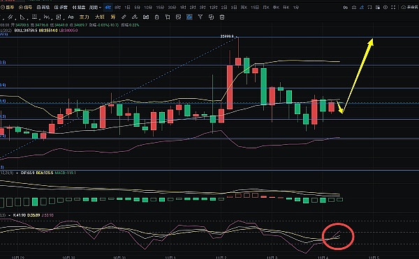Click the 大额 indicator button
419x259 pixels.
[x=99, y=17]
